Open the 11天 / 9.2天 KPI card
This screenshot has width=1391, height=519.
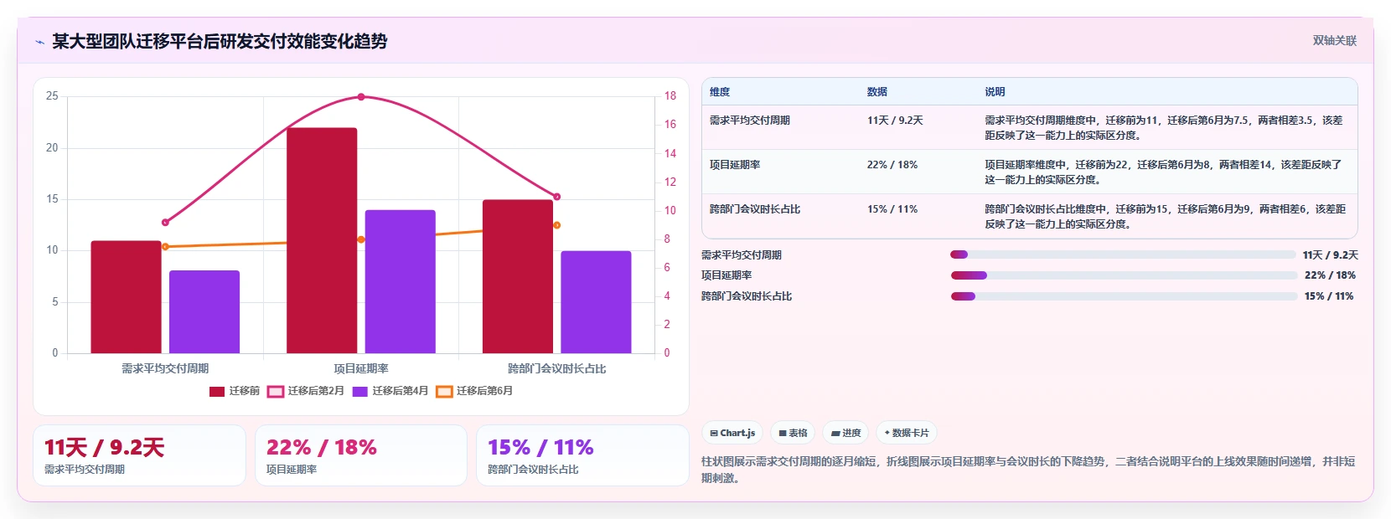click(x=139, y=455)
